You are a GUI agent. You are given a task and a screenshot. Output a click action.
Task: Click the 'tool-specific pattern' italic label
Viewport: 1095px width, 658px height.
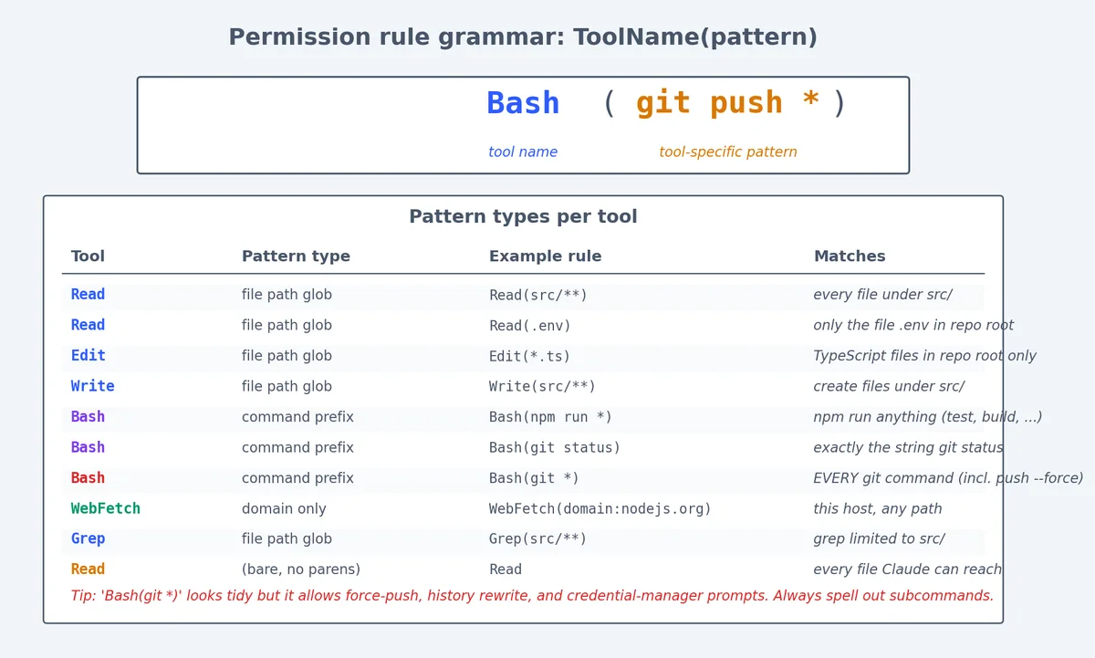click(728, 152)
